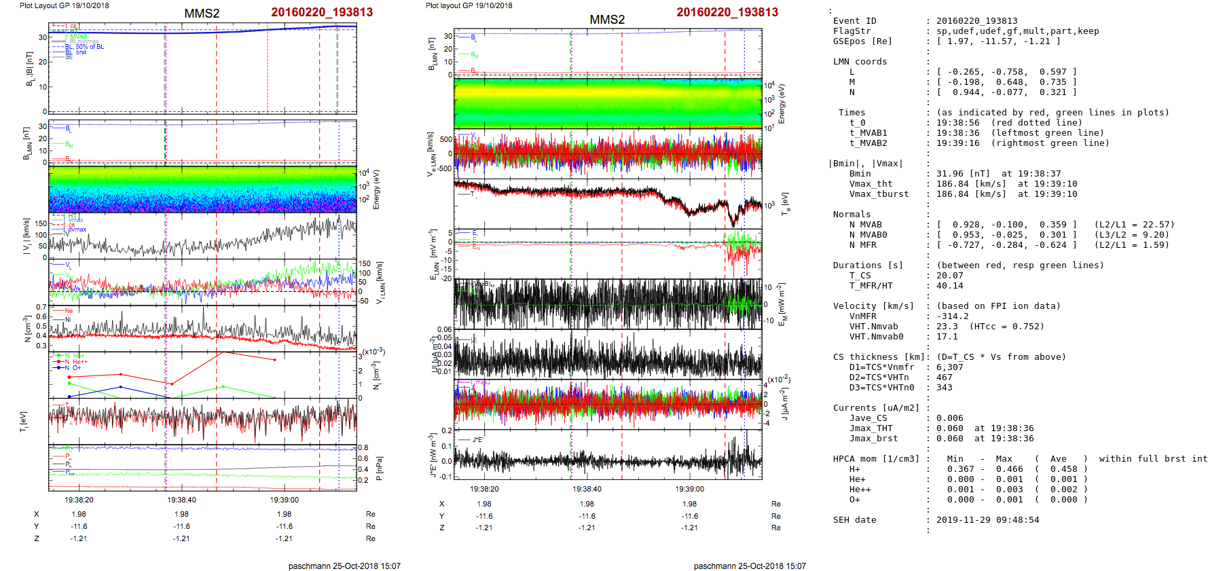Click the energy spectrogram in right plot

coord(608,103)
